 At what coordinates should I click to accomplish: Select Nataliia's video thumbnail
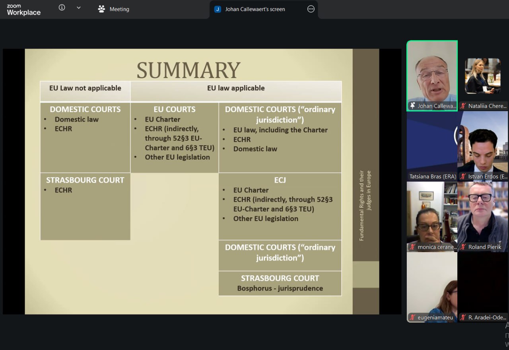point(482,76)
